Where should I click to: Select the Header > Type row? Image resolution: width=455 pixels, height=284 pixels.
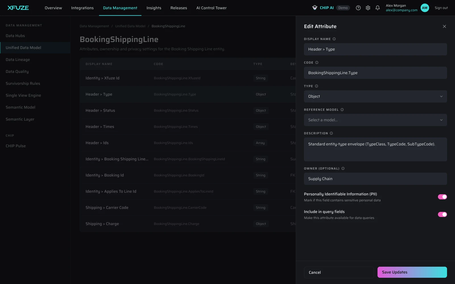[188, 94]
